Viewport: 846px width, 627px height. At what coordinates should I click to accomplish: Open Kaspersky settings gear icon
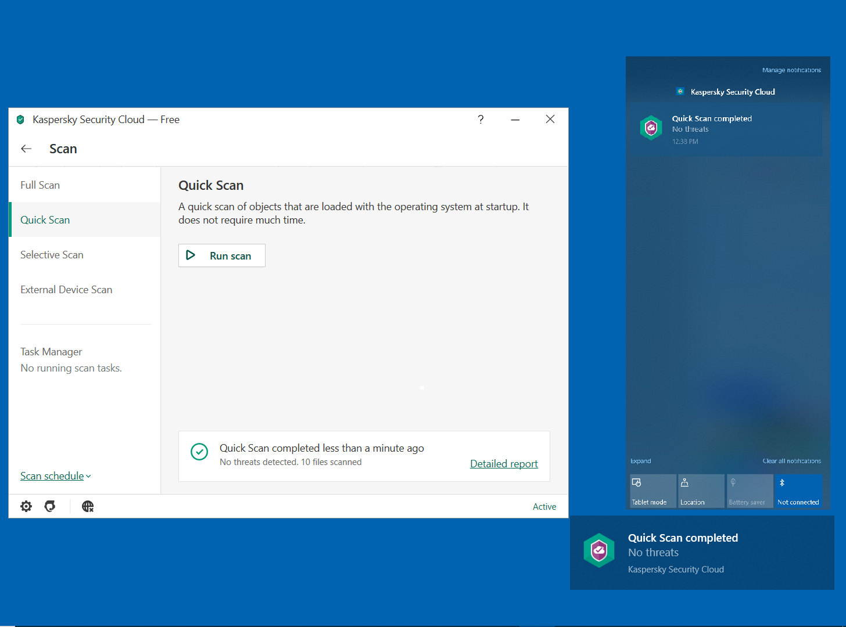click(x=26, y=506)
